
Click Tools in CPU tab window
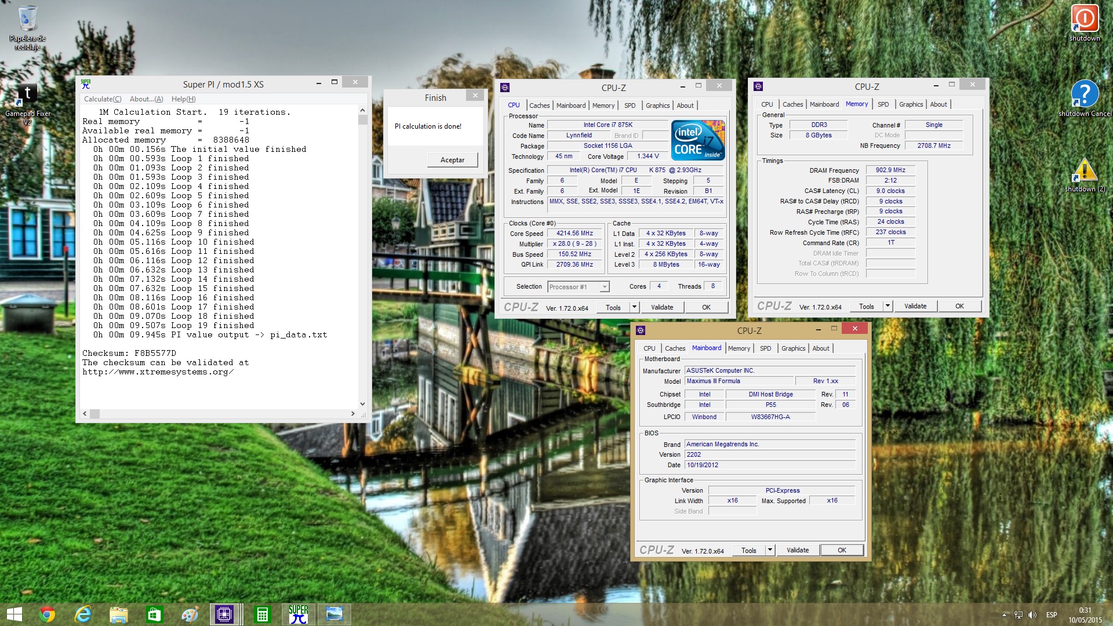[613, 308]
